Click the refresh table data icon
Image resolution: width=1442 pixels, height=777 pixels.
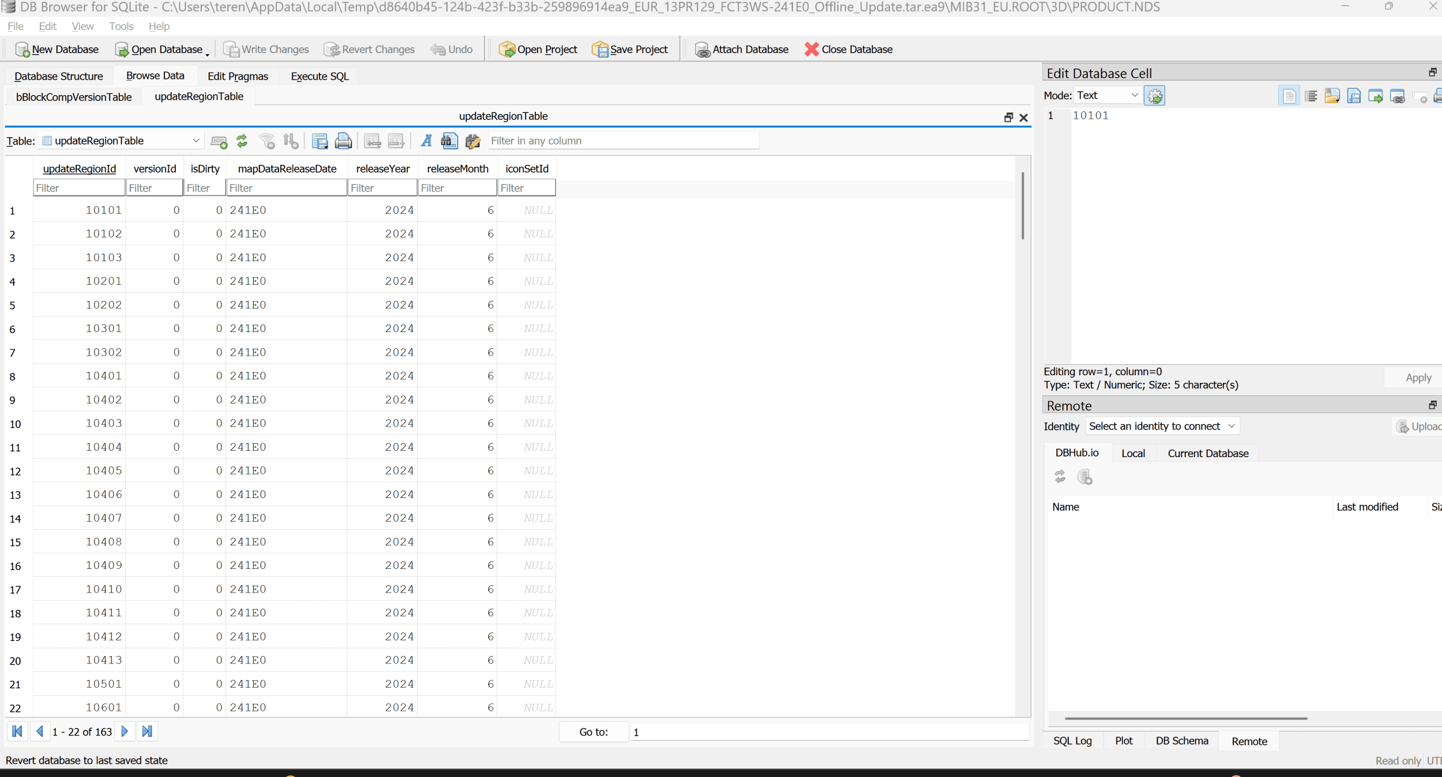click(242, 141)
